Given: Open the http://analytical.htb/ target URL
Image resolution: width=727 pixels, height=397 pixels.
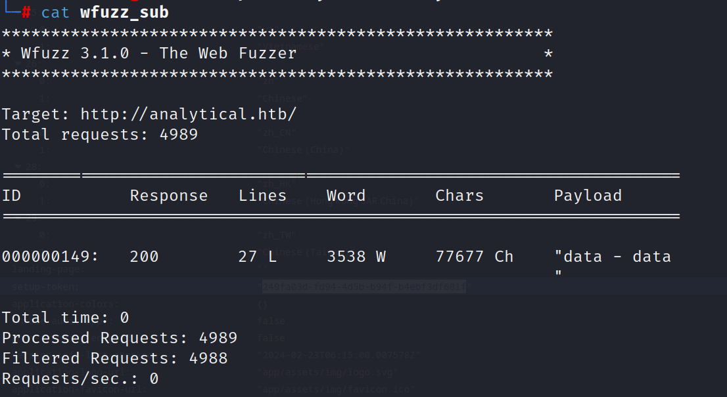Looking at the screenshot, I should pyautogui.click(x=189, y=114).
